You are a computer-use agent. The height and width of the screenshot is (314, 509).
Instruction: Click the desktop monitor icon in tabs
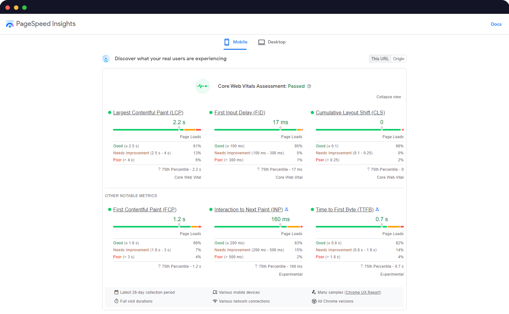point(261,42)
